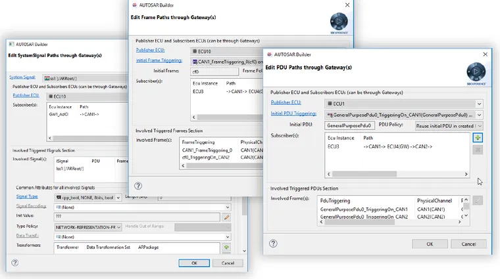Click the horizontal scrollbar under PDU Subscribers list

pyautogui.click(x=397, y=174)
